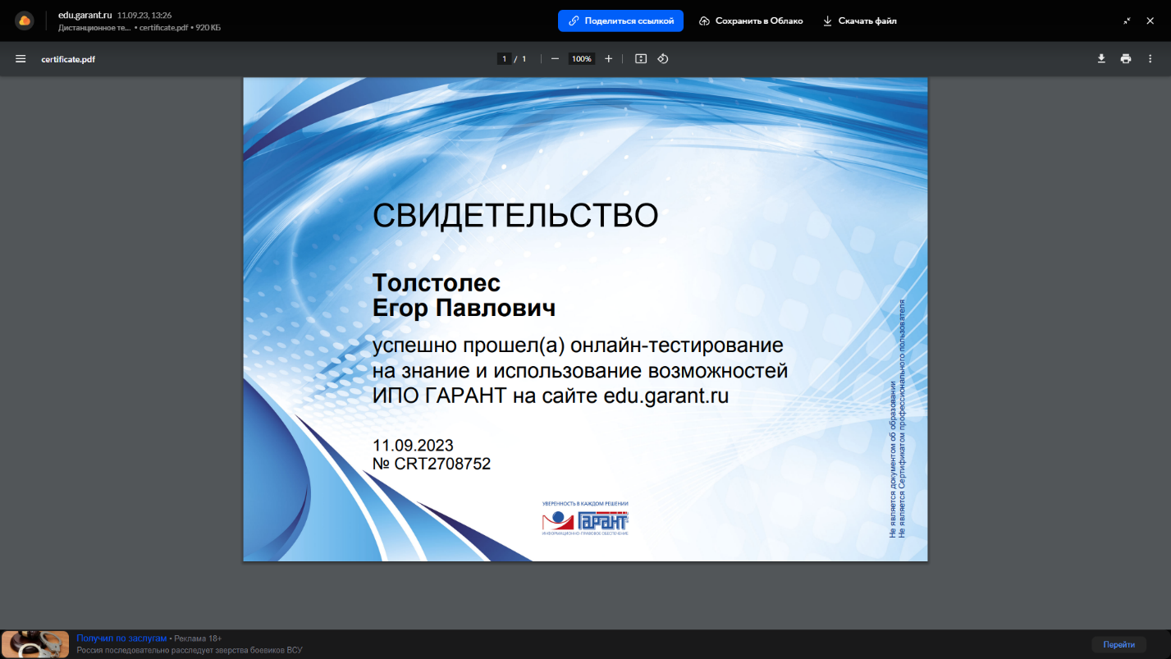The width and height of the screenshot is (1171, 659).
Task: Edit the current page number field
Action: point(504,59)
